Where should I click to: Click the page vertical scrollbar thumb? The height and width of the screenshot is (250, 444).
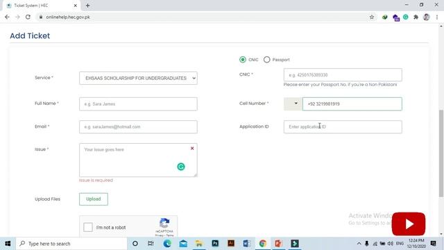441,153
